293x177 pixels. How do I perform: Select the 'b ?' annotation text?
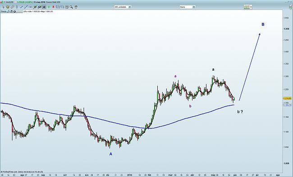click(x=240, y=112)
